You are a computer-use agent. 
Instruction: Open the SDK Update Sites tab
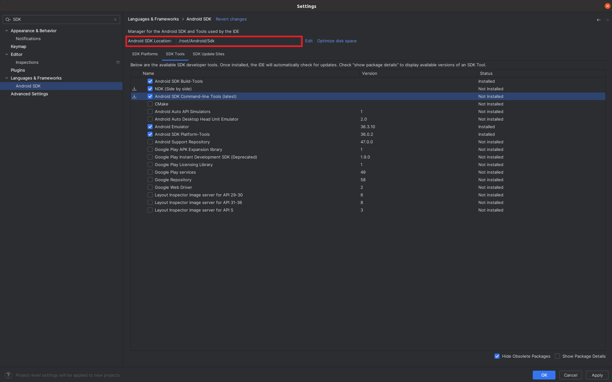[x=209, y=54]
